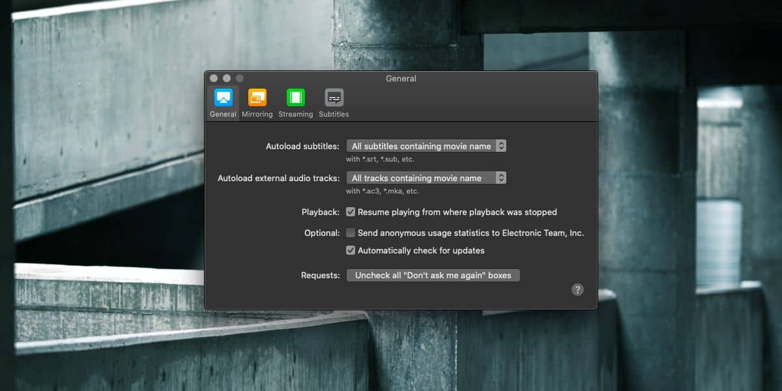Close the General preferences window
Image resolution: width=782 pixels, height=391 pixels.
214,78
